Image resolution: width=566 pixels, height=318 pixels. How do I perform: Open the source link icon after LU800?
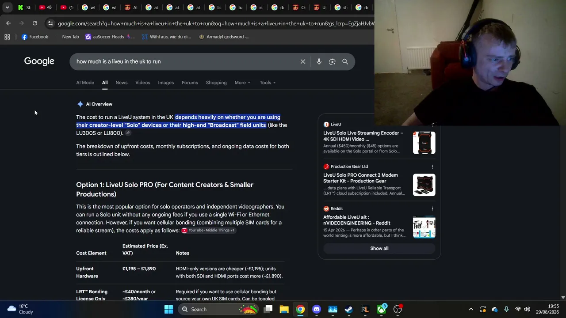(128, 133)
